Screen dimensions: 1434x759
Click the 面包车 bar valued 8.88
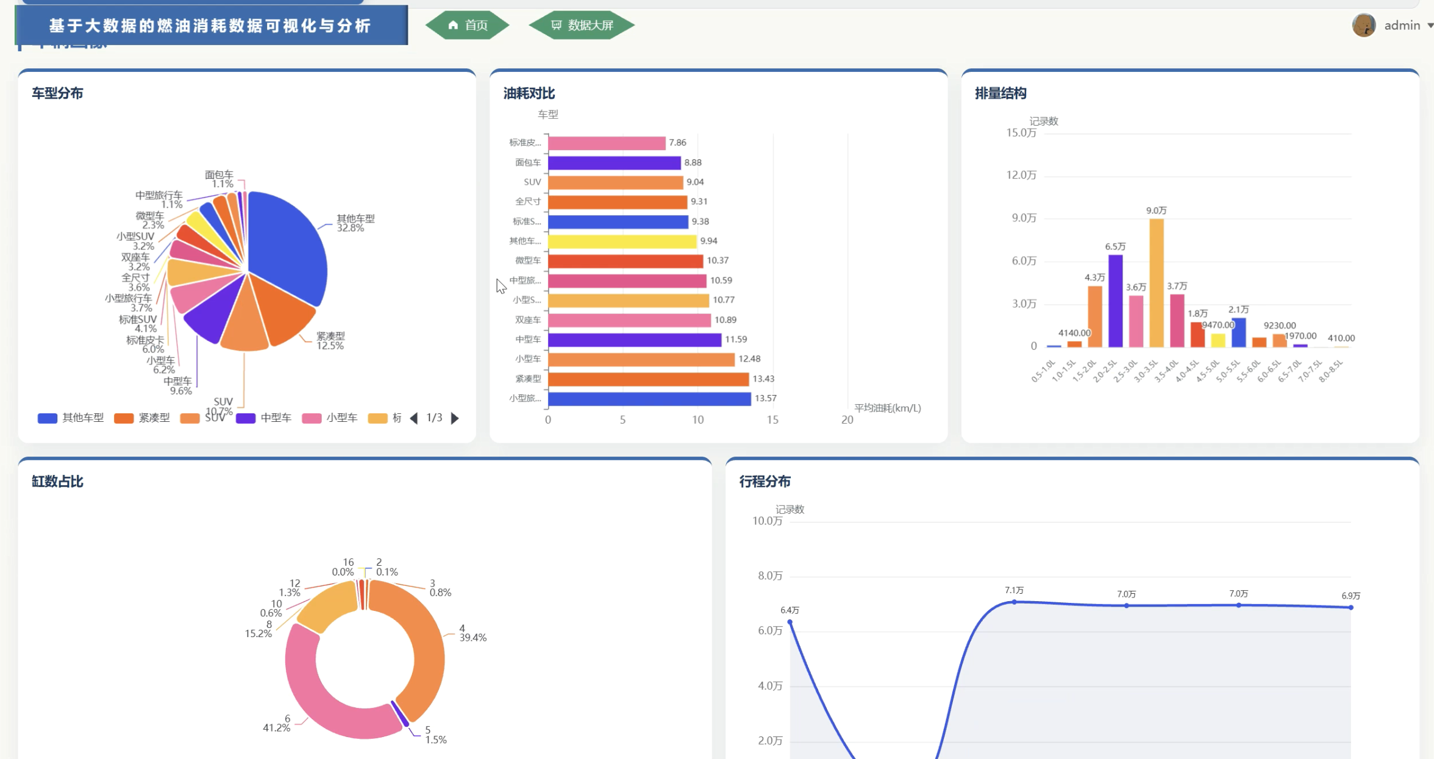(614, 163)
